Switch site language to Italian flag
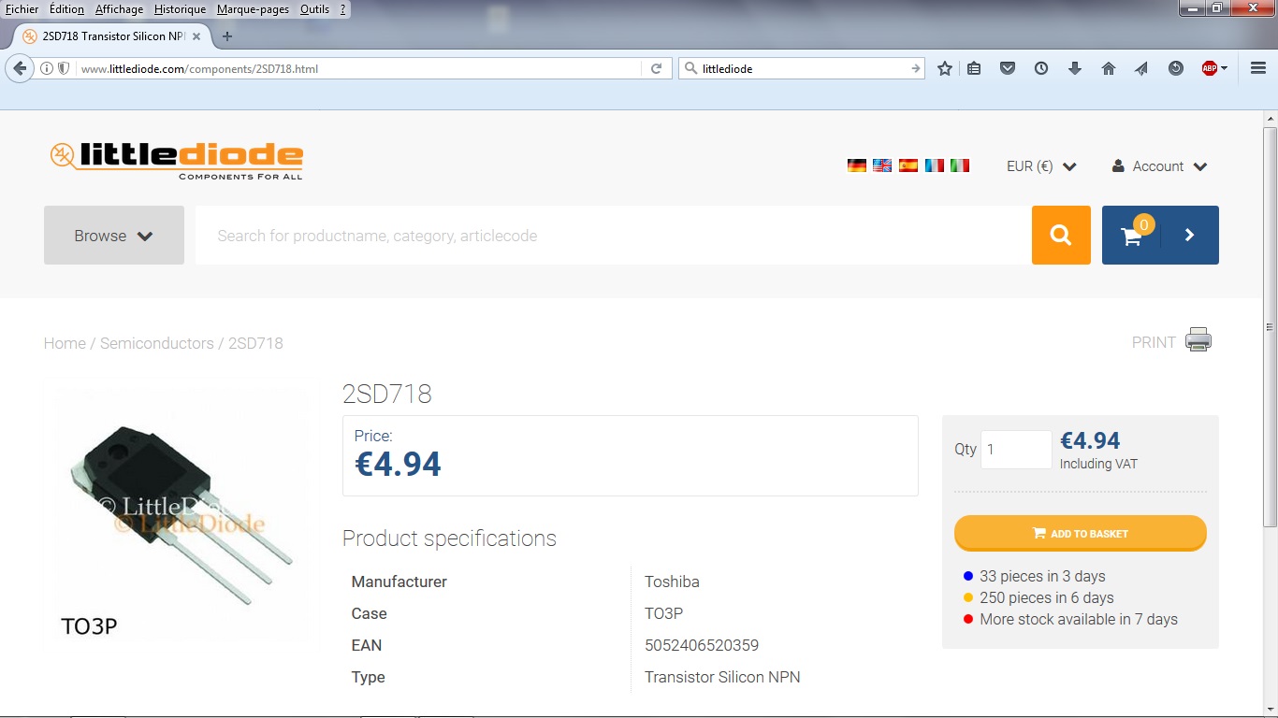The height and width of the screenshot is (718, 1278). (x=960, y=165)
